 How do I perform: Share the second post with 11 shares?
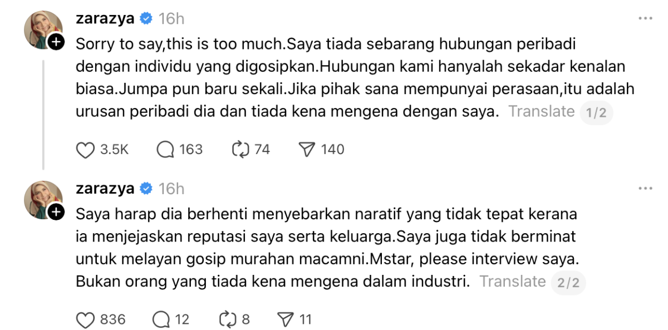(x=285, y=320)
